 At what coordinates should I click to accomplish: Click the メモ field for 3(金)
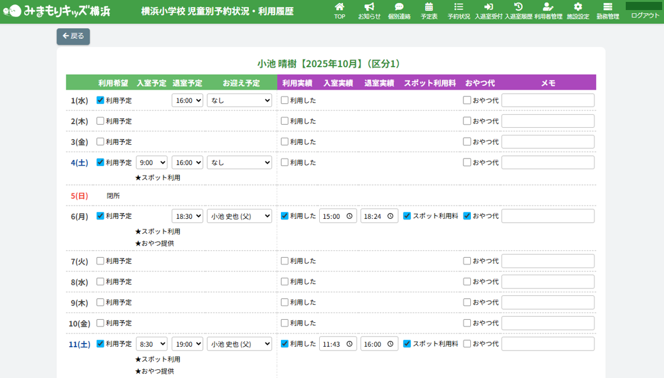547,142
